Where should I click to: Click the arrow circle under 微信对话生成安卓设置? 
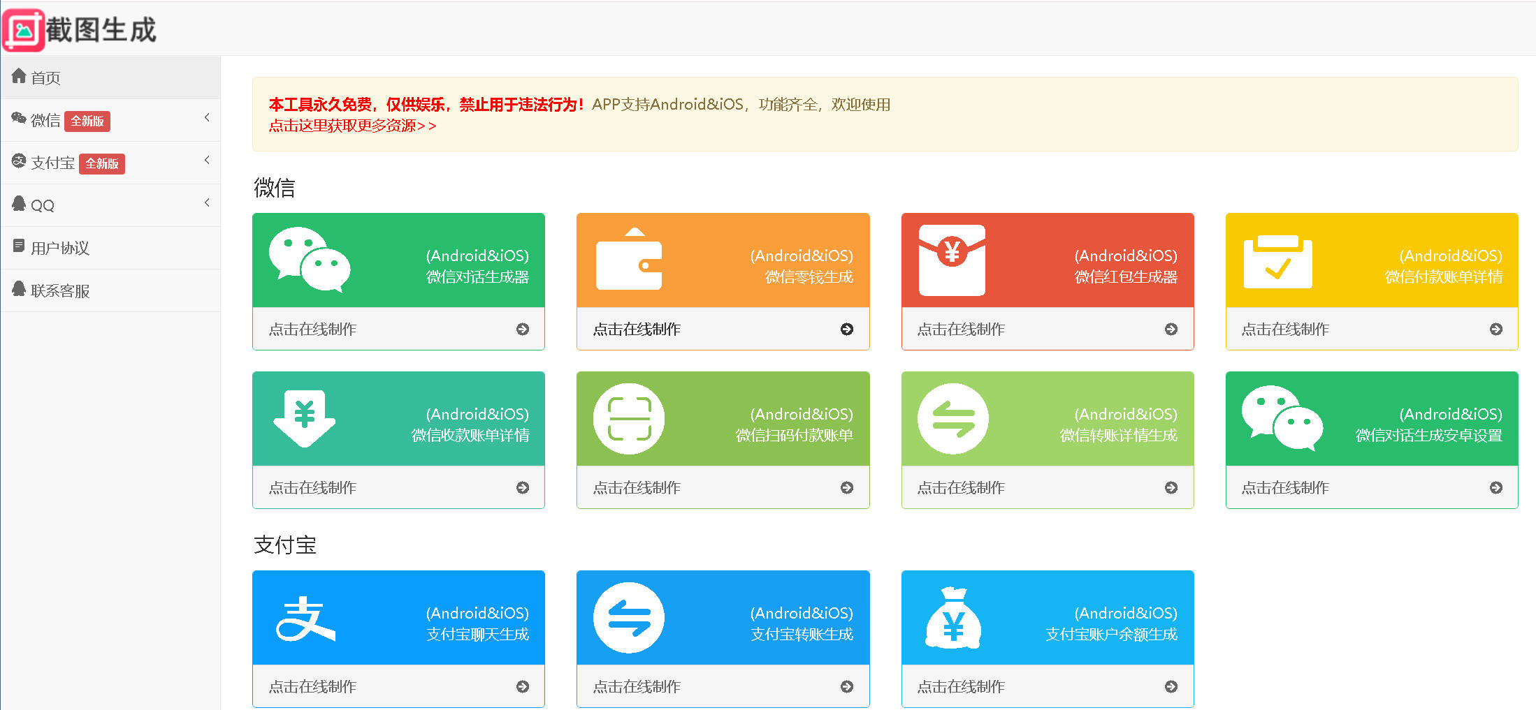coord(1495,487)
